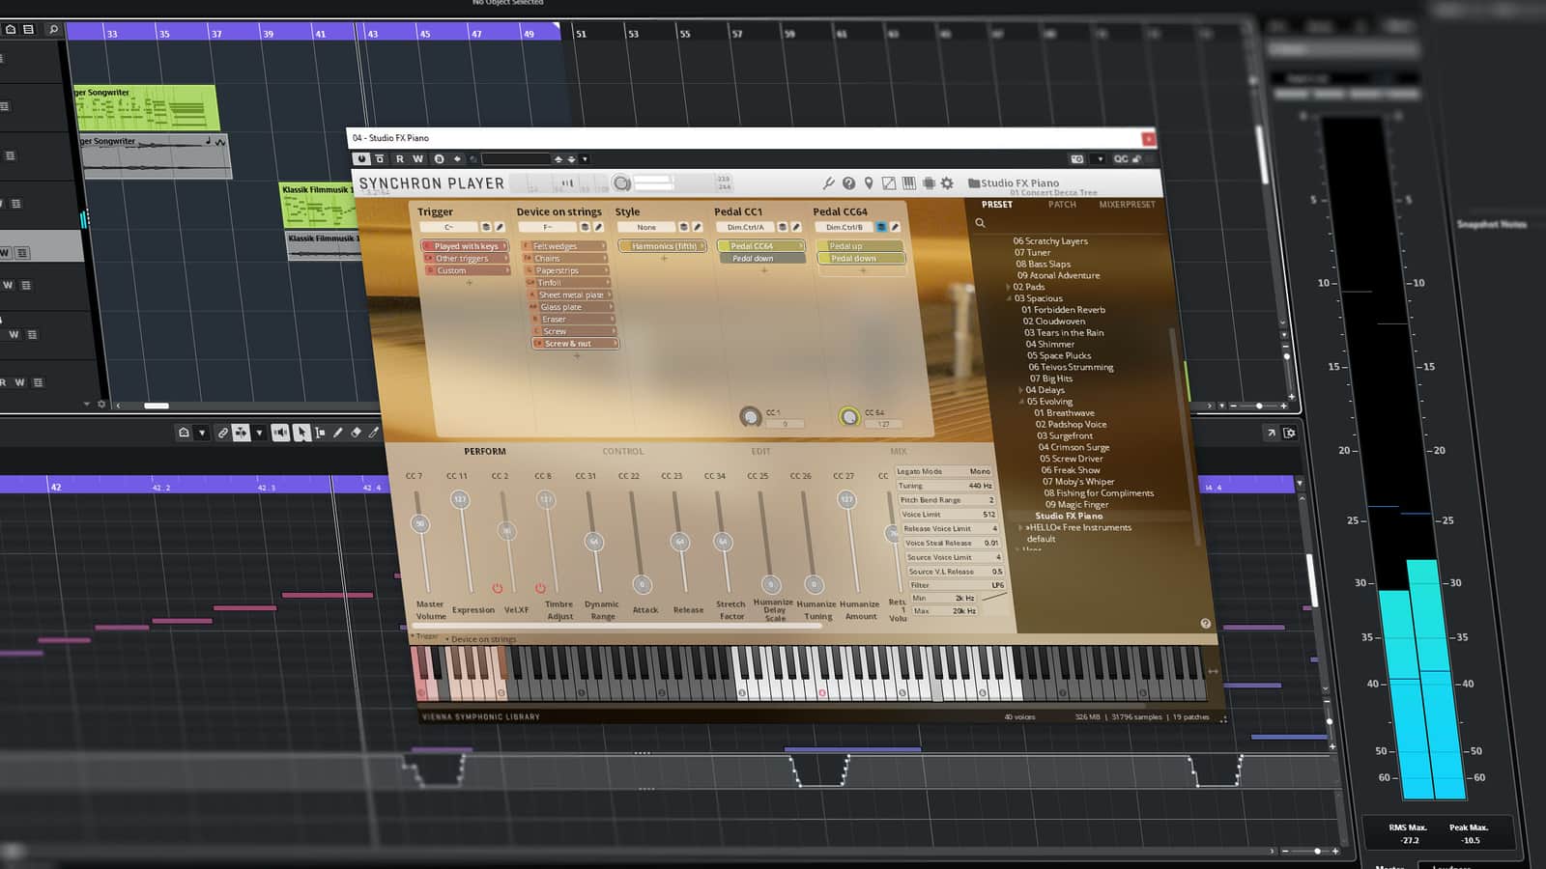Toggle plugin Write automation button
This screenshot has height=869, width=1546.
417,159
